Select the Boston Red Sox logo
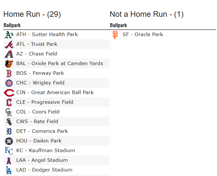 (9, 73)
